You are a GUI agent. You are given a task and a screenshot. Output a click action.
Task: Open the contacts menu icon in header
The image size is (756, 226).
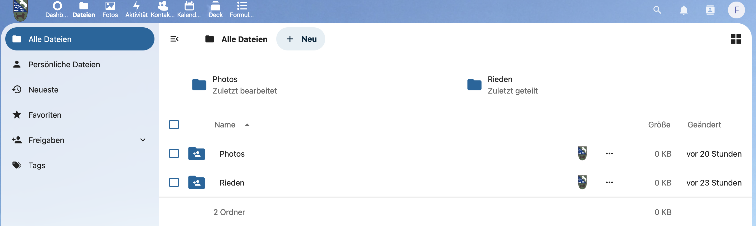[710, 10]
